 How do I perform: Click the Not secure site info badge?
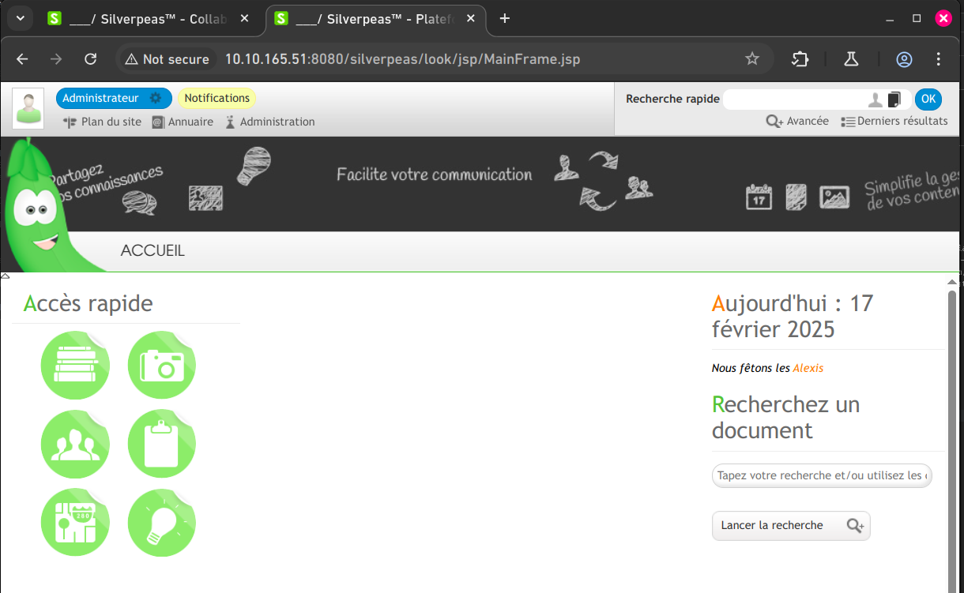click(x=168, y=59)
